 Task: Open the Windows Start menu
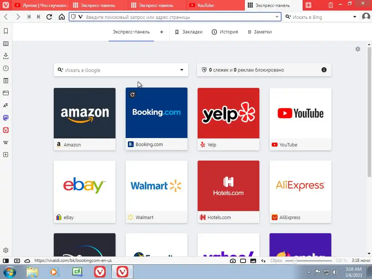9,272
